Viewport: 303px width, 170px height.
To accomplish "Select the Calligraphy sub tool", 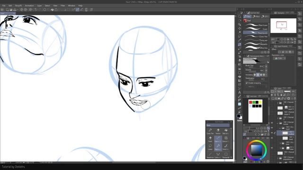I will coord(256,44).
